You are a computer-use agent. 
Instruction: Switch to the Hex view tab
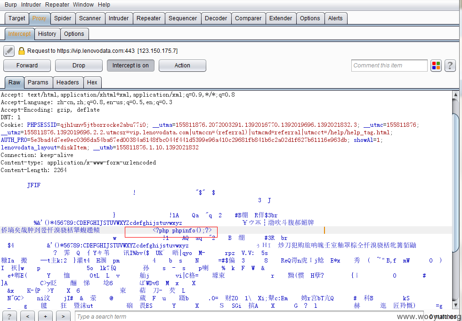click(92, 82)
